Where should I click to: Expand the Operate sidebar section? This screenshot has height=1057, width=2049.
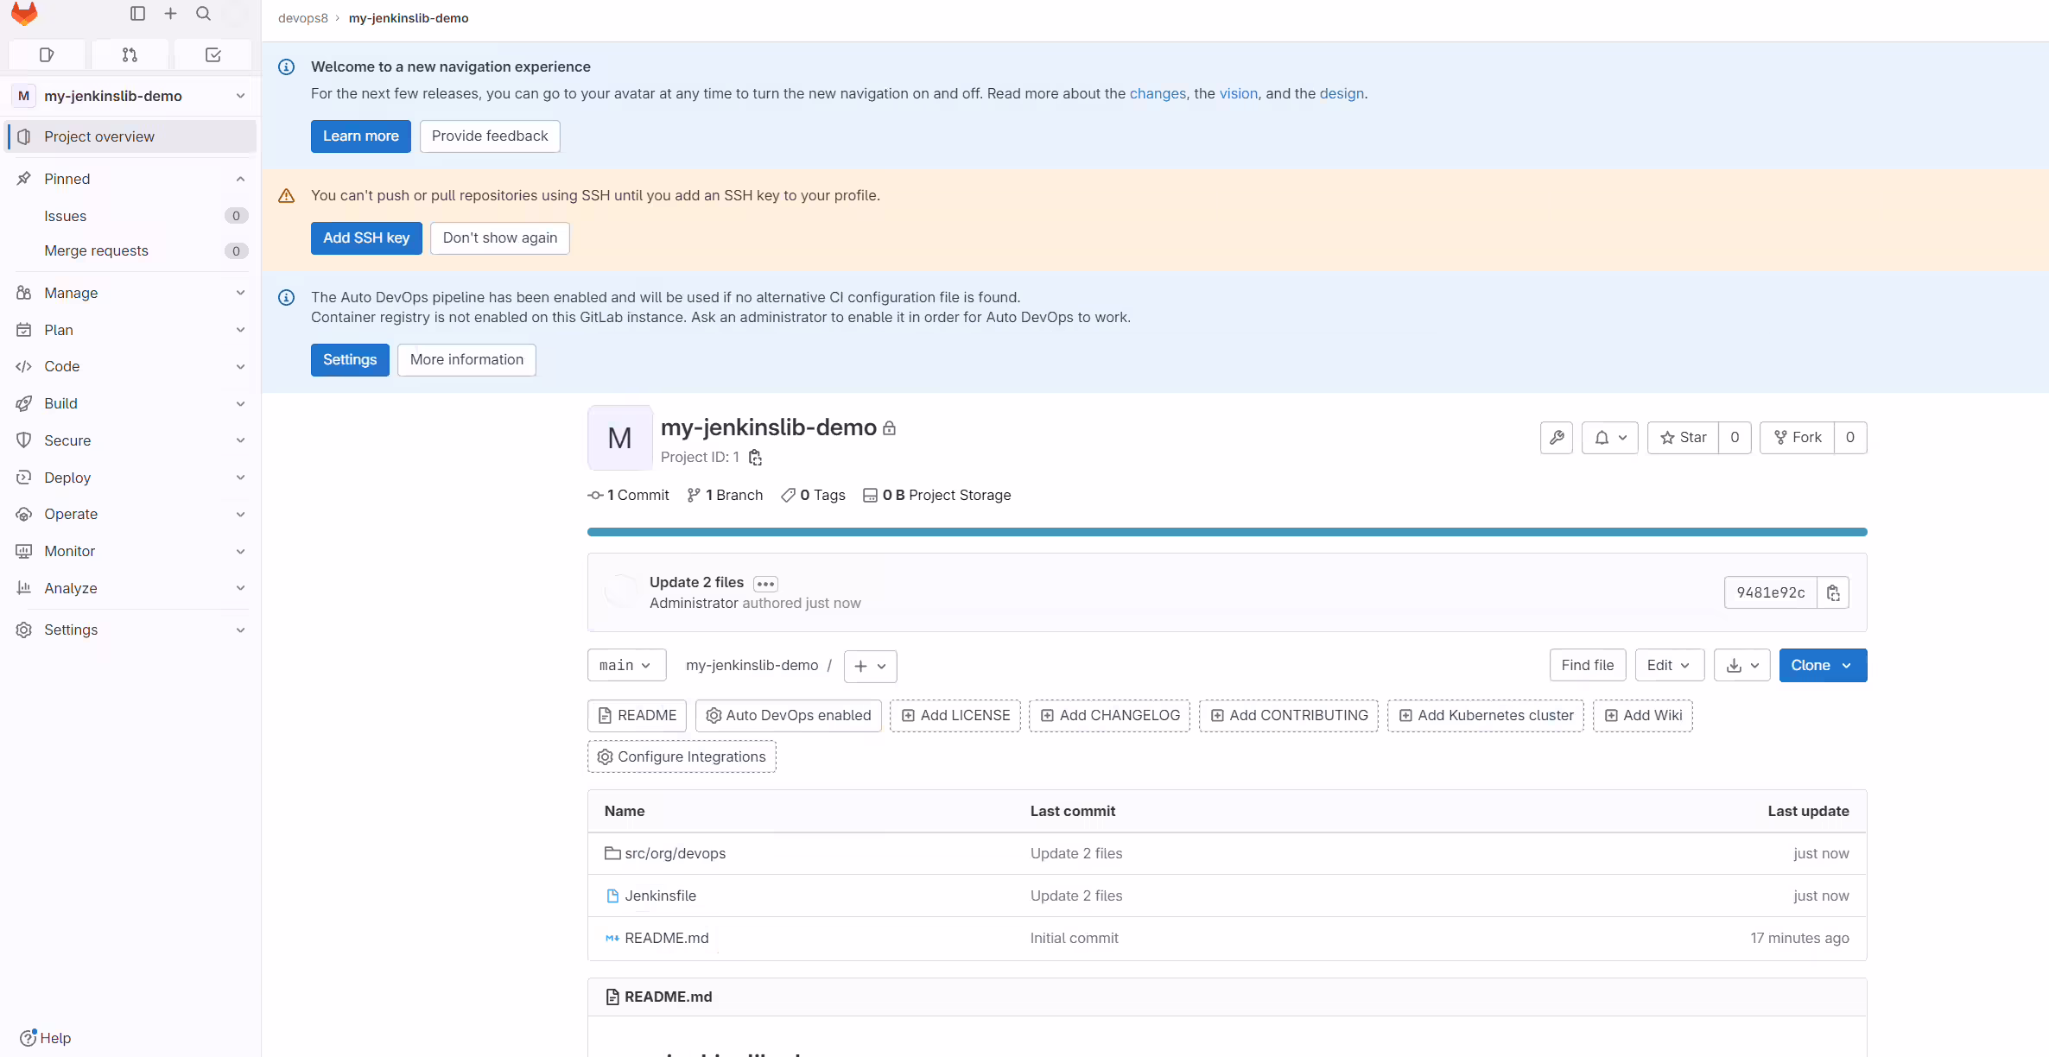coord(130,514)
